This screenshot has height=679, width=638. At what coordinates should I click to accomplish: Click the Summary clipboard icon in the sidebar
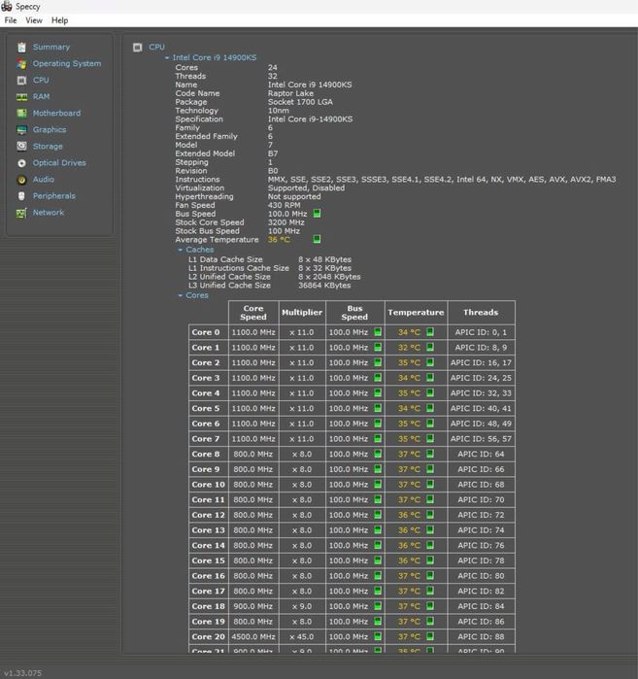[21, 48]
